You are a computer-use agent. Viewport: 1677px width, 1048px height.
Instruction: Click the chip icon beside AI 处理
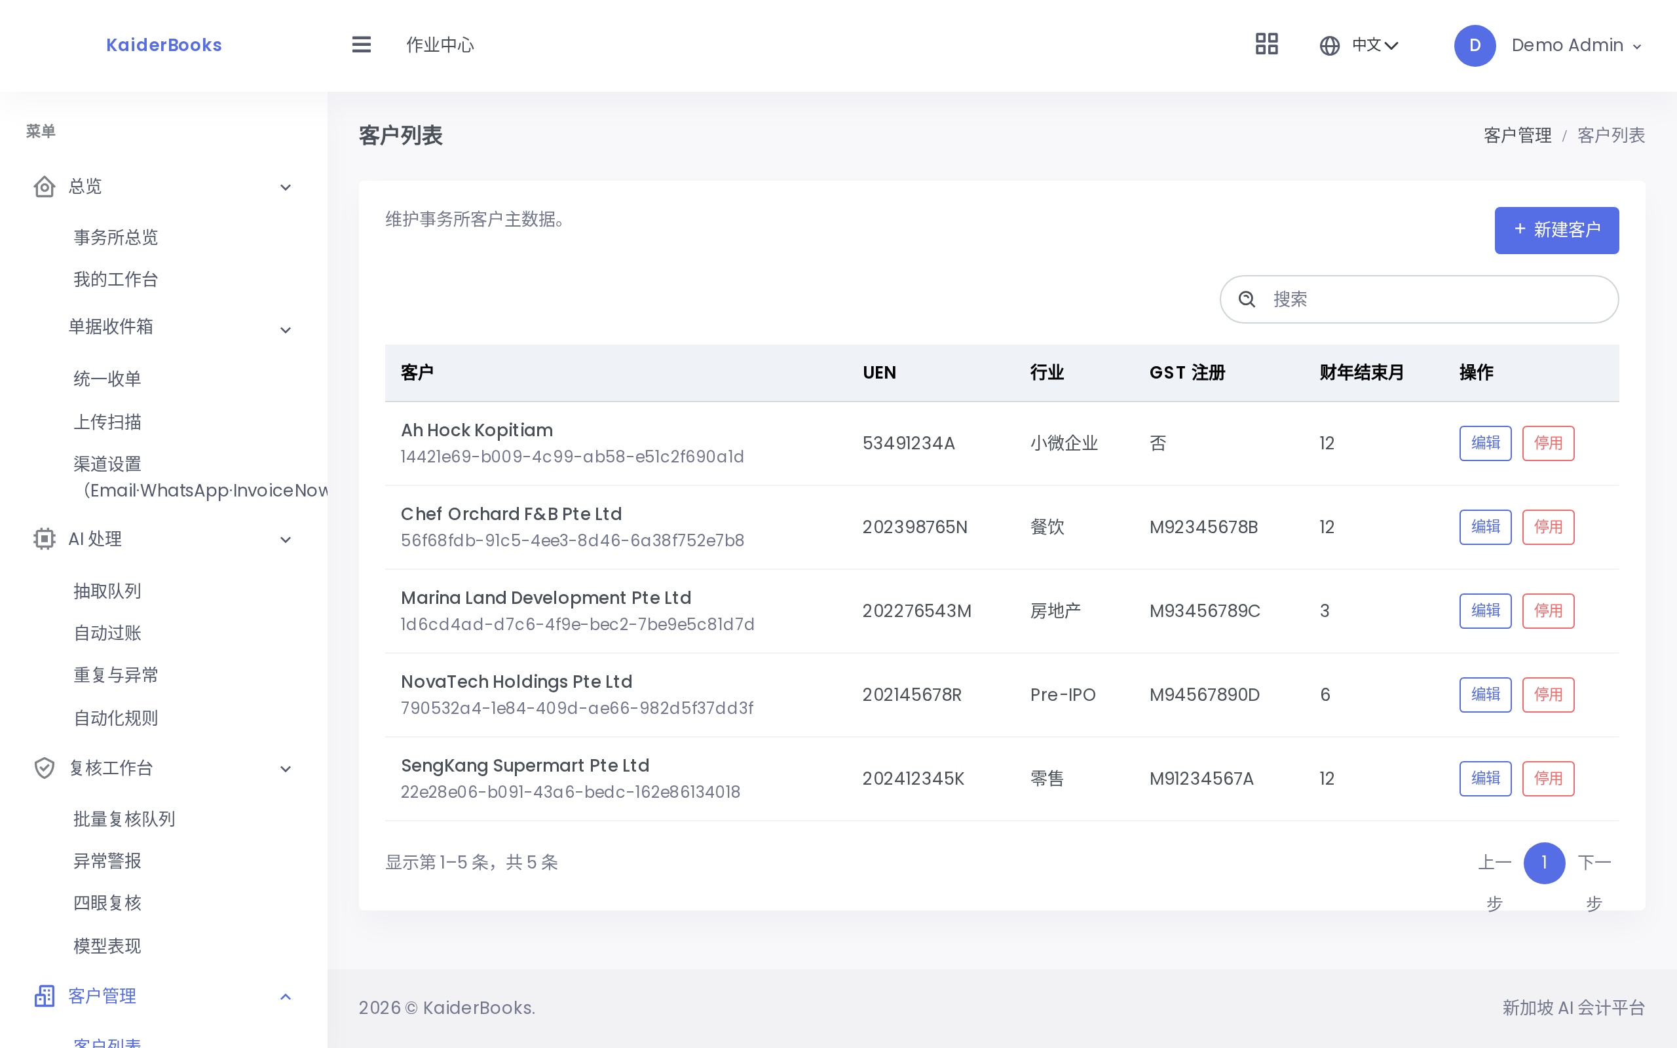click(45, 538)
